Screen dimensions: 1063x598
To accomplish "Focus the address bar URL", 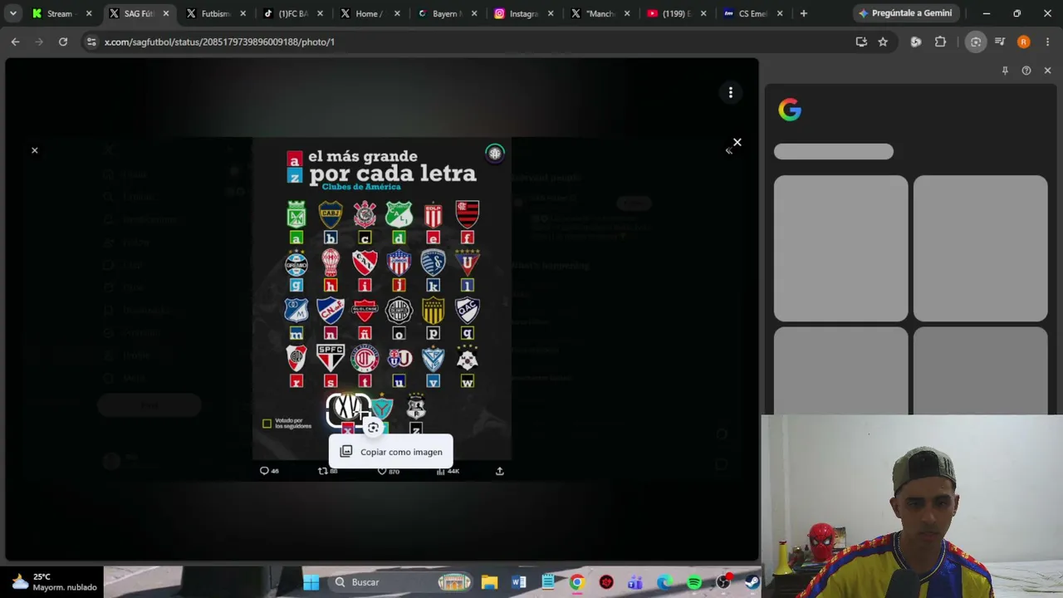I will click(x=219, y=42).
